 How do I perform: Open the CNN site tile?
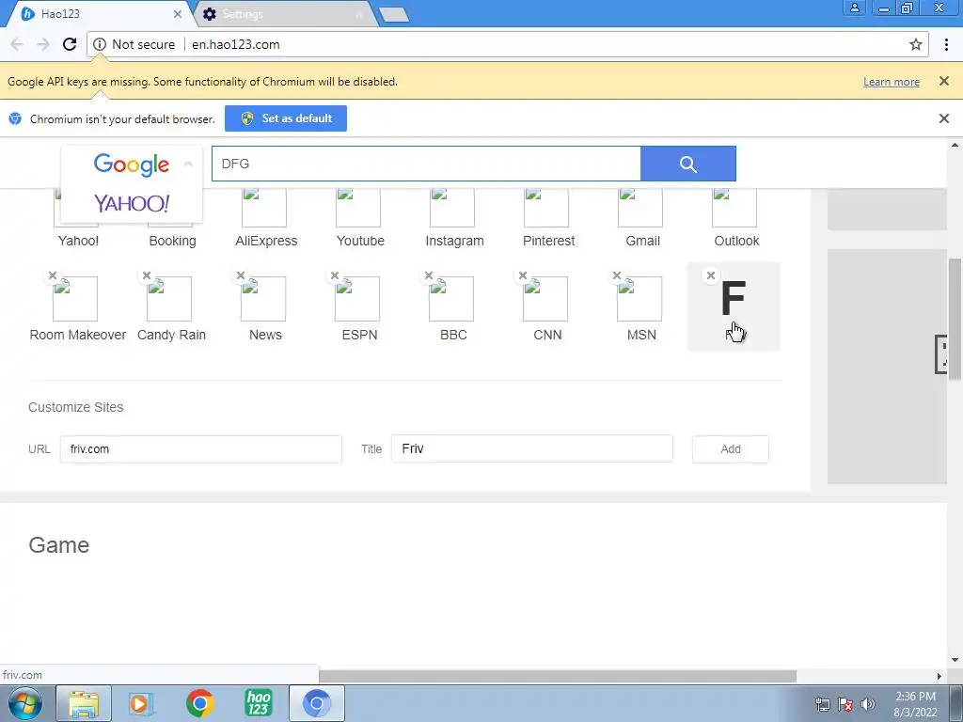547,308
